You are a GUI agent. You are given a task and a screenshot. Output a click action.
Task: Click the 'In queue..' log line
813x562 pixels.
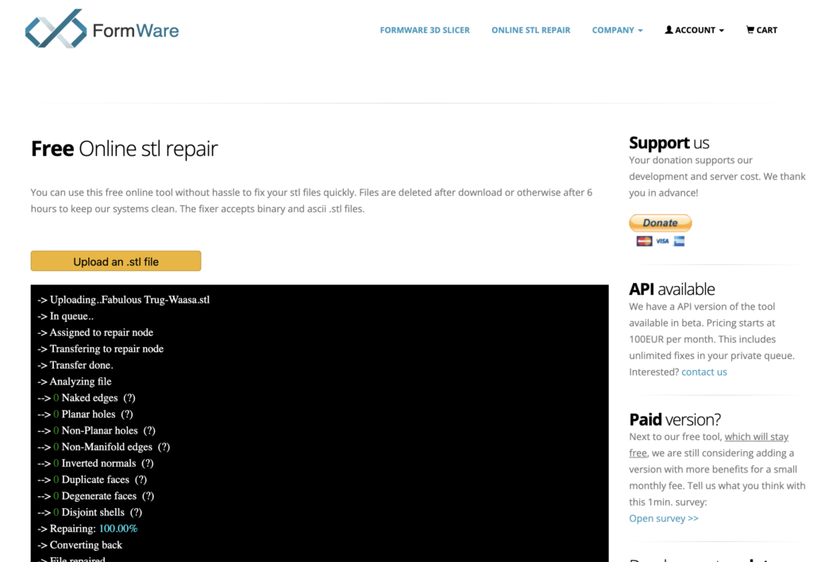pyautogui.click(x=65, y=316)
